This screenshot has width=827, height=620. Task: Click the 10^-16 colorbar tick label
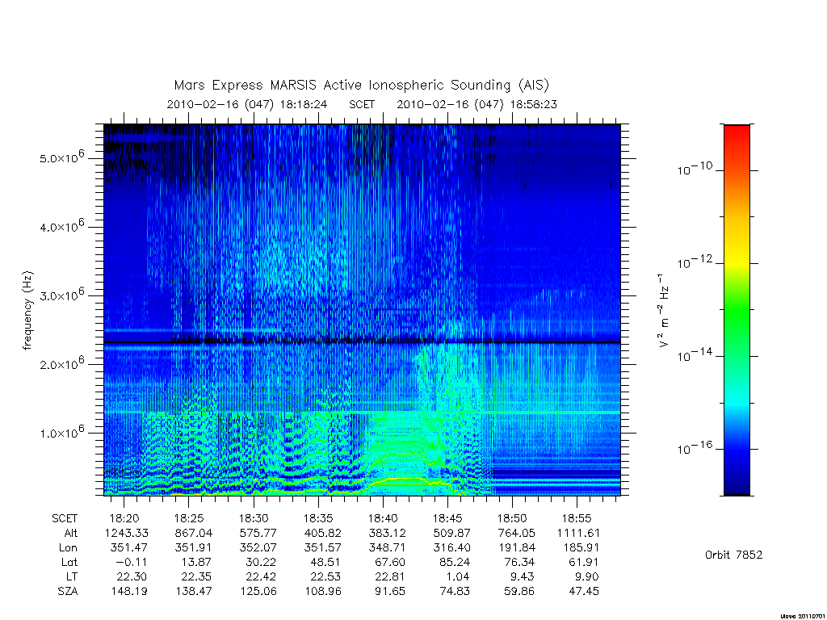[x=695, y=447]
